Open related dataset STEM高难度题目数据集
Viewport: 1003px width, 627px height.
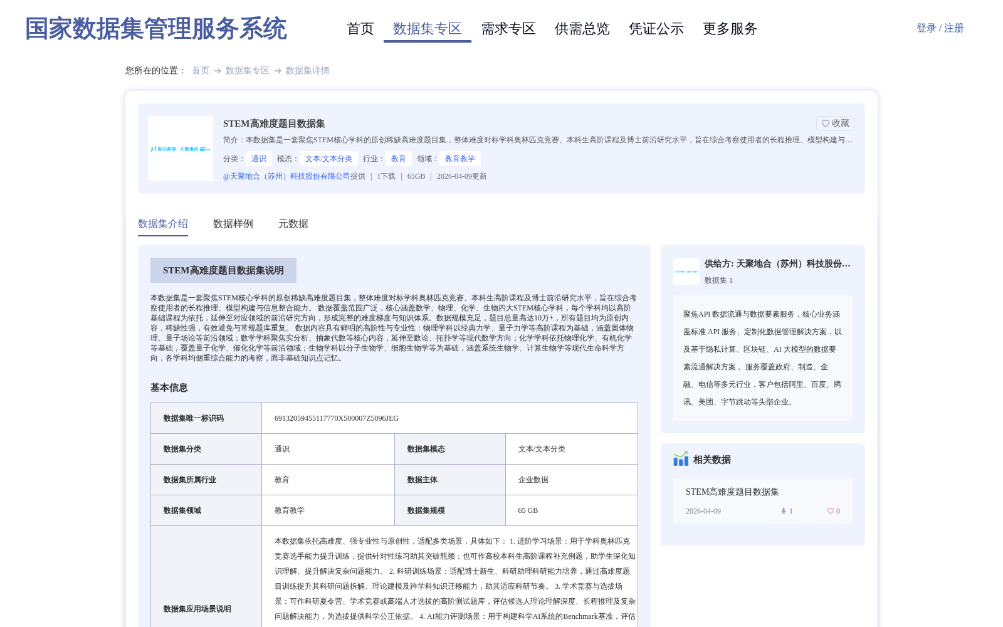732,492
